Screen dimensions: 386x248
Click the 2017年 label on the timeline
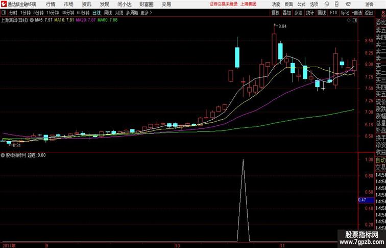pyautogui.click(x=9, y=245)
